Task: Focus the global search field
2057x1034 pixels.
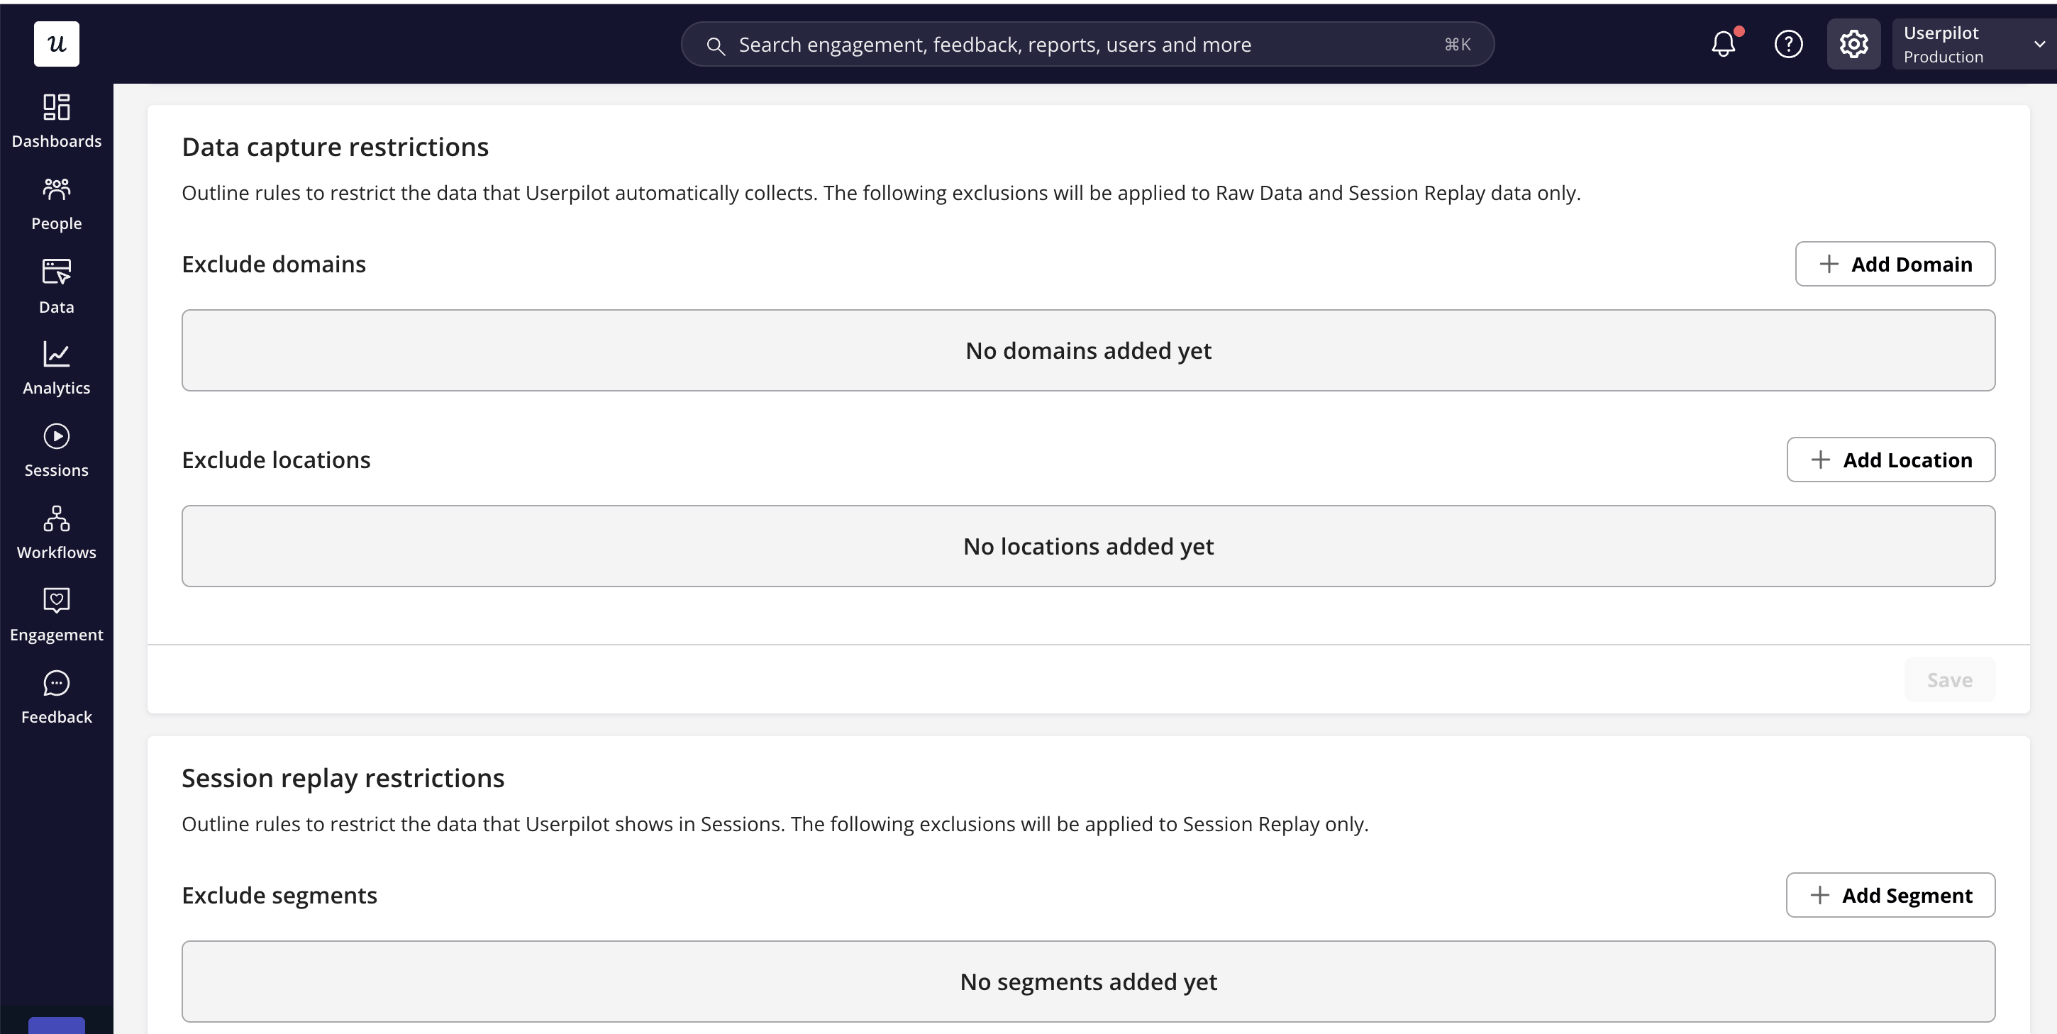Action: point(1087,44)
